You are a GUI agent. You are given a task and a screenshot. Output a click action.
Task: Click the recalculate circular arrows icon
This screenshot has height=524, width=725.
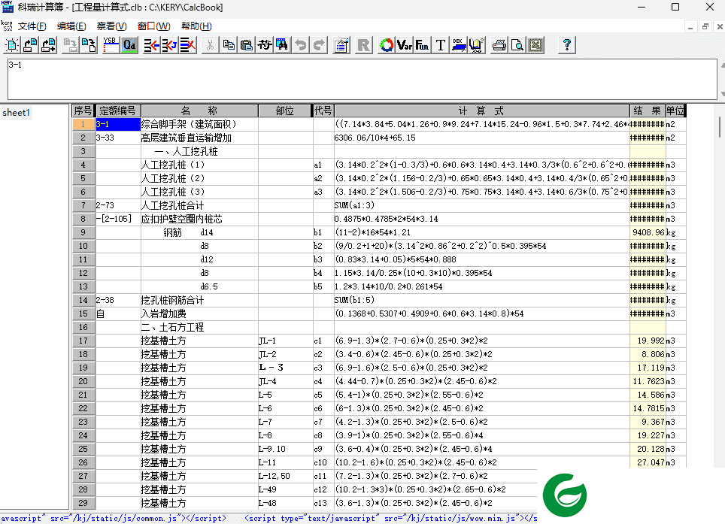[387, 45]
